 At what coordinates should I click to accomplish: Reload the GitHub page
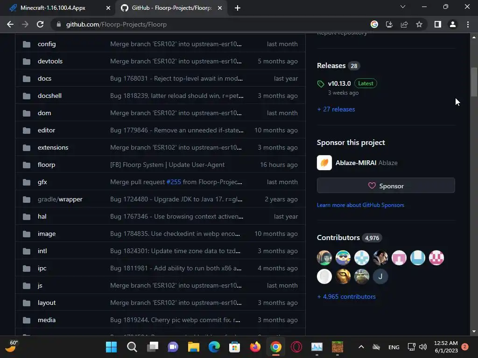pyautogui.click(x=40, y=24)
